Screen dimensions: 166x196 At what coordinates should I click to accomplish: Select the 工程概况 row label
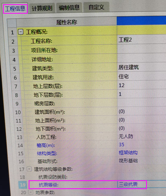[x=37, y=32]
